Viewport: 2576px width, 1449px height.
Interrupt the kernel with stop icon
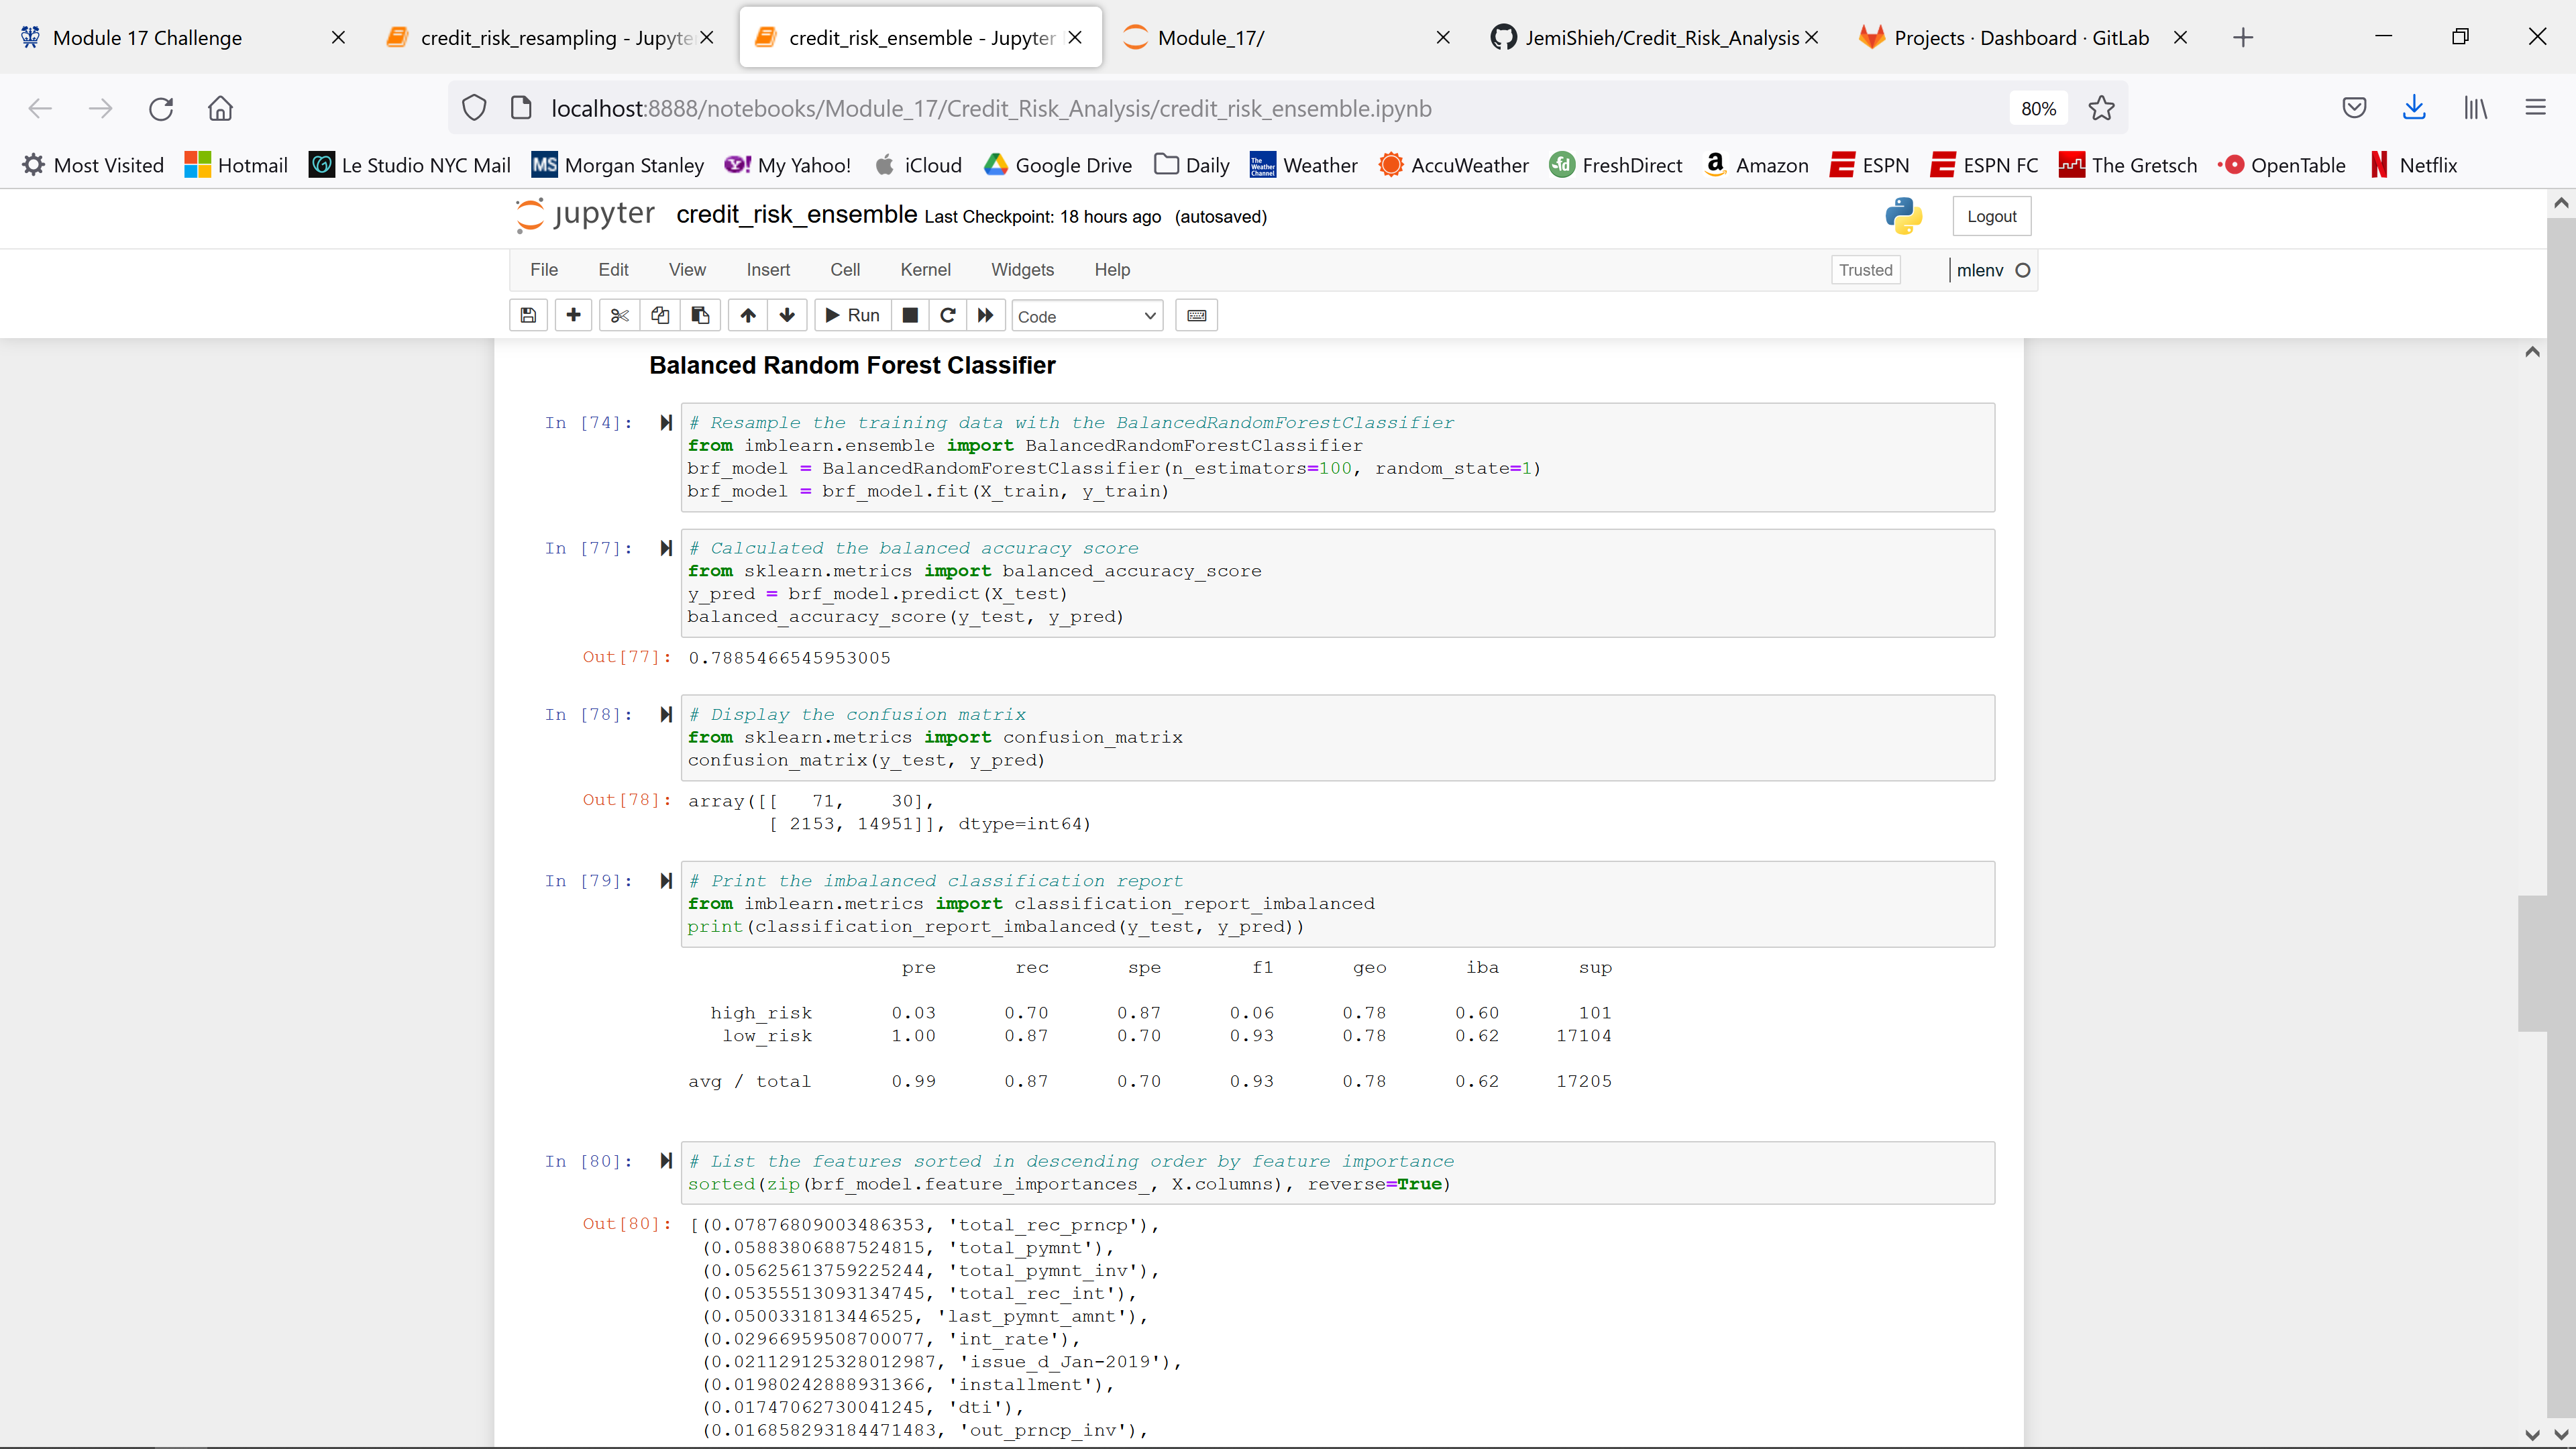click(910, 316)
